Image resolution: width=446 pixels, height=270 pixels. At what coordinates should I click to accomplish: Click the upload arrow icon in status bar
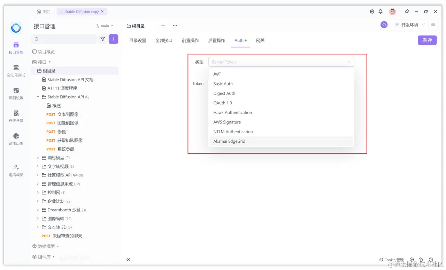pos(412,260)
